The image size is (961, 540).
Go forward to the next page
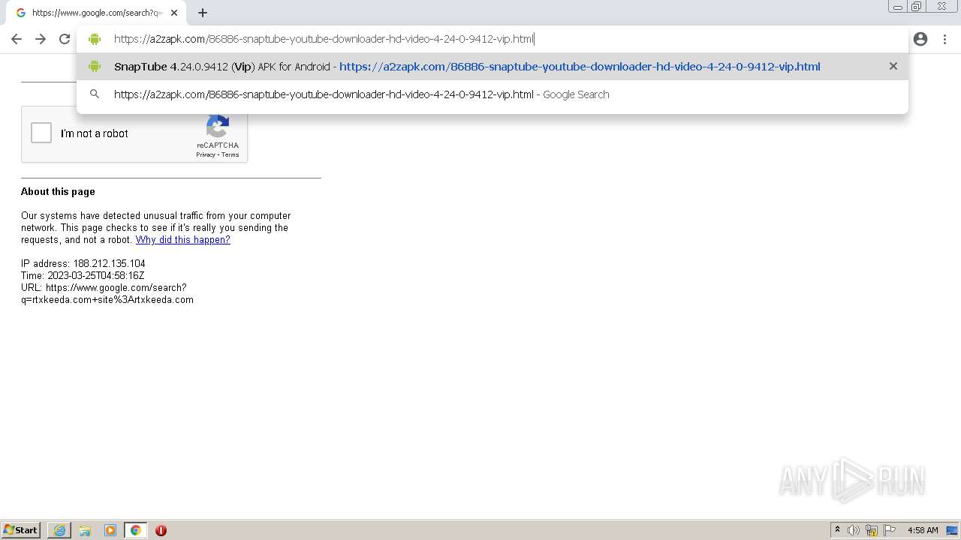[x=41, y=39]
